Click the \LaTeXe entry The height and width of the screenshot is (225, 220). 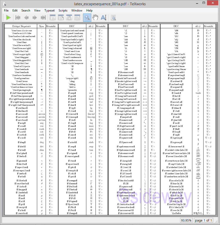point(176,213)
